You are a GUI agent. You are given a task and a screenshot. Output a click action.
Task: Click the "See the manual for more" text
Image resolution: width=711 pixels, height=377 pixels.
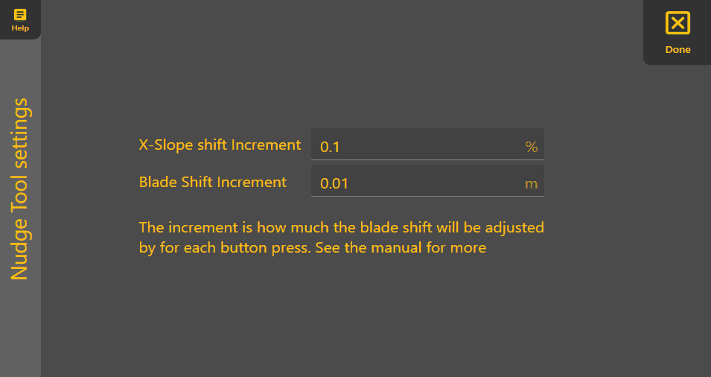tap(401, 247)
